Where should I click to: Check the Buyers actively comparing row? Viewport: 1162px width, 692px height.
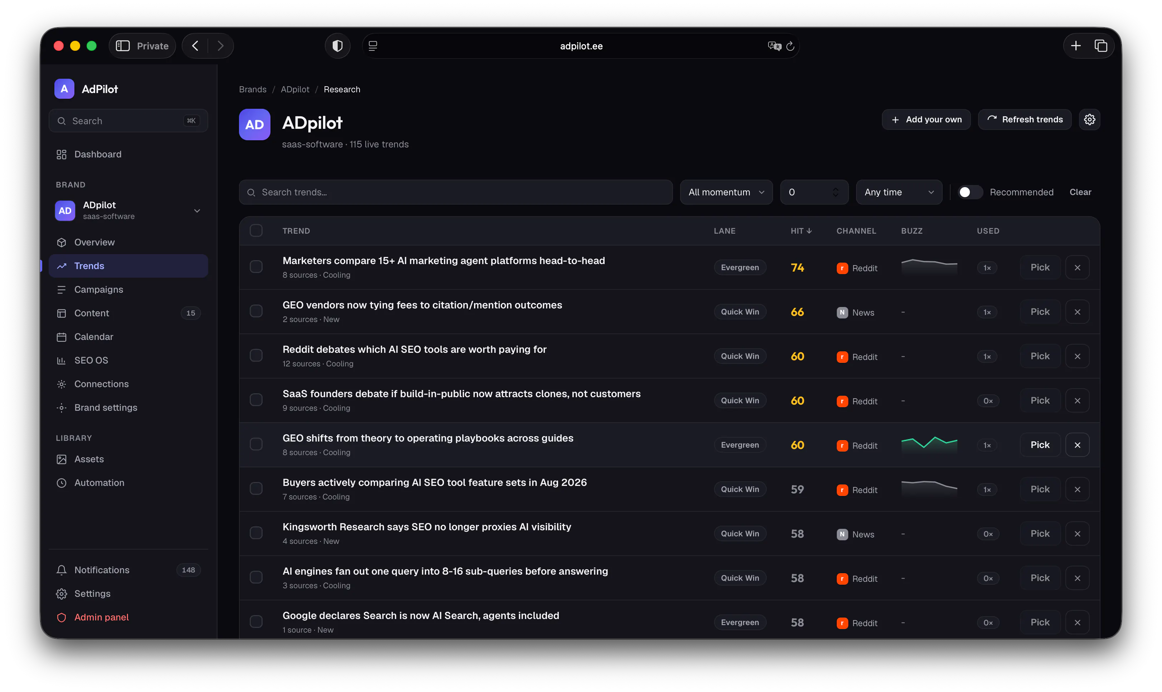(256, 488)
